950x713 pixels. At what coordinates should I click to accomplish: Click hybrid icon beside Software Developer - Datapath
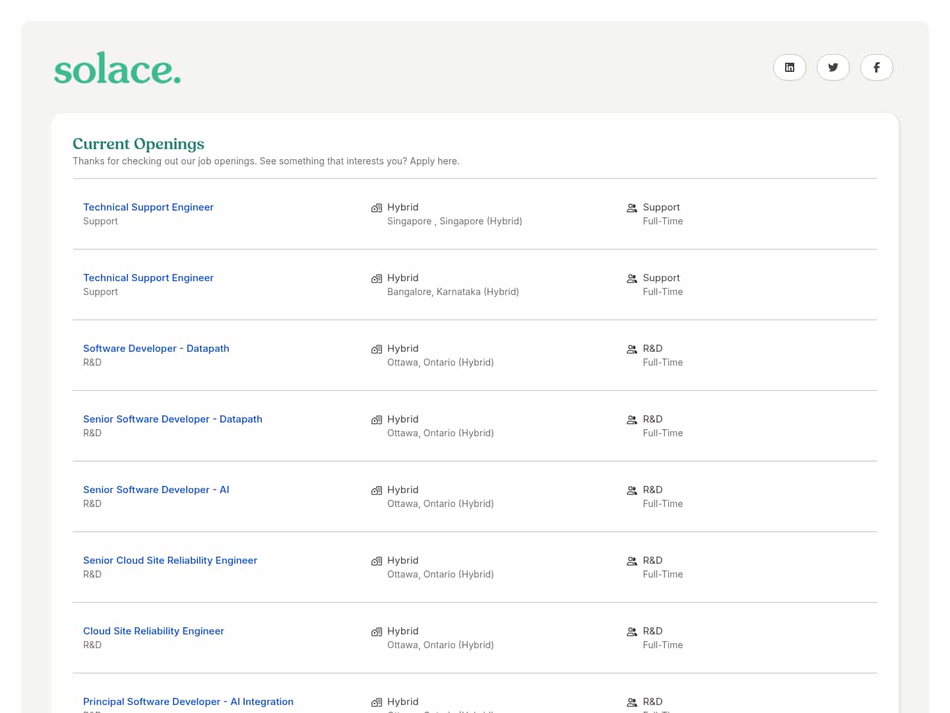click(x=377, y=349)
